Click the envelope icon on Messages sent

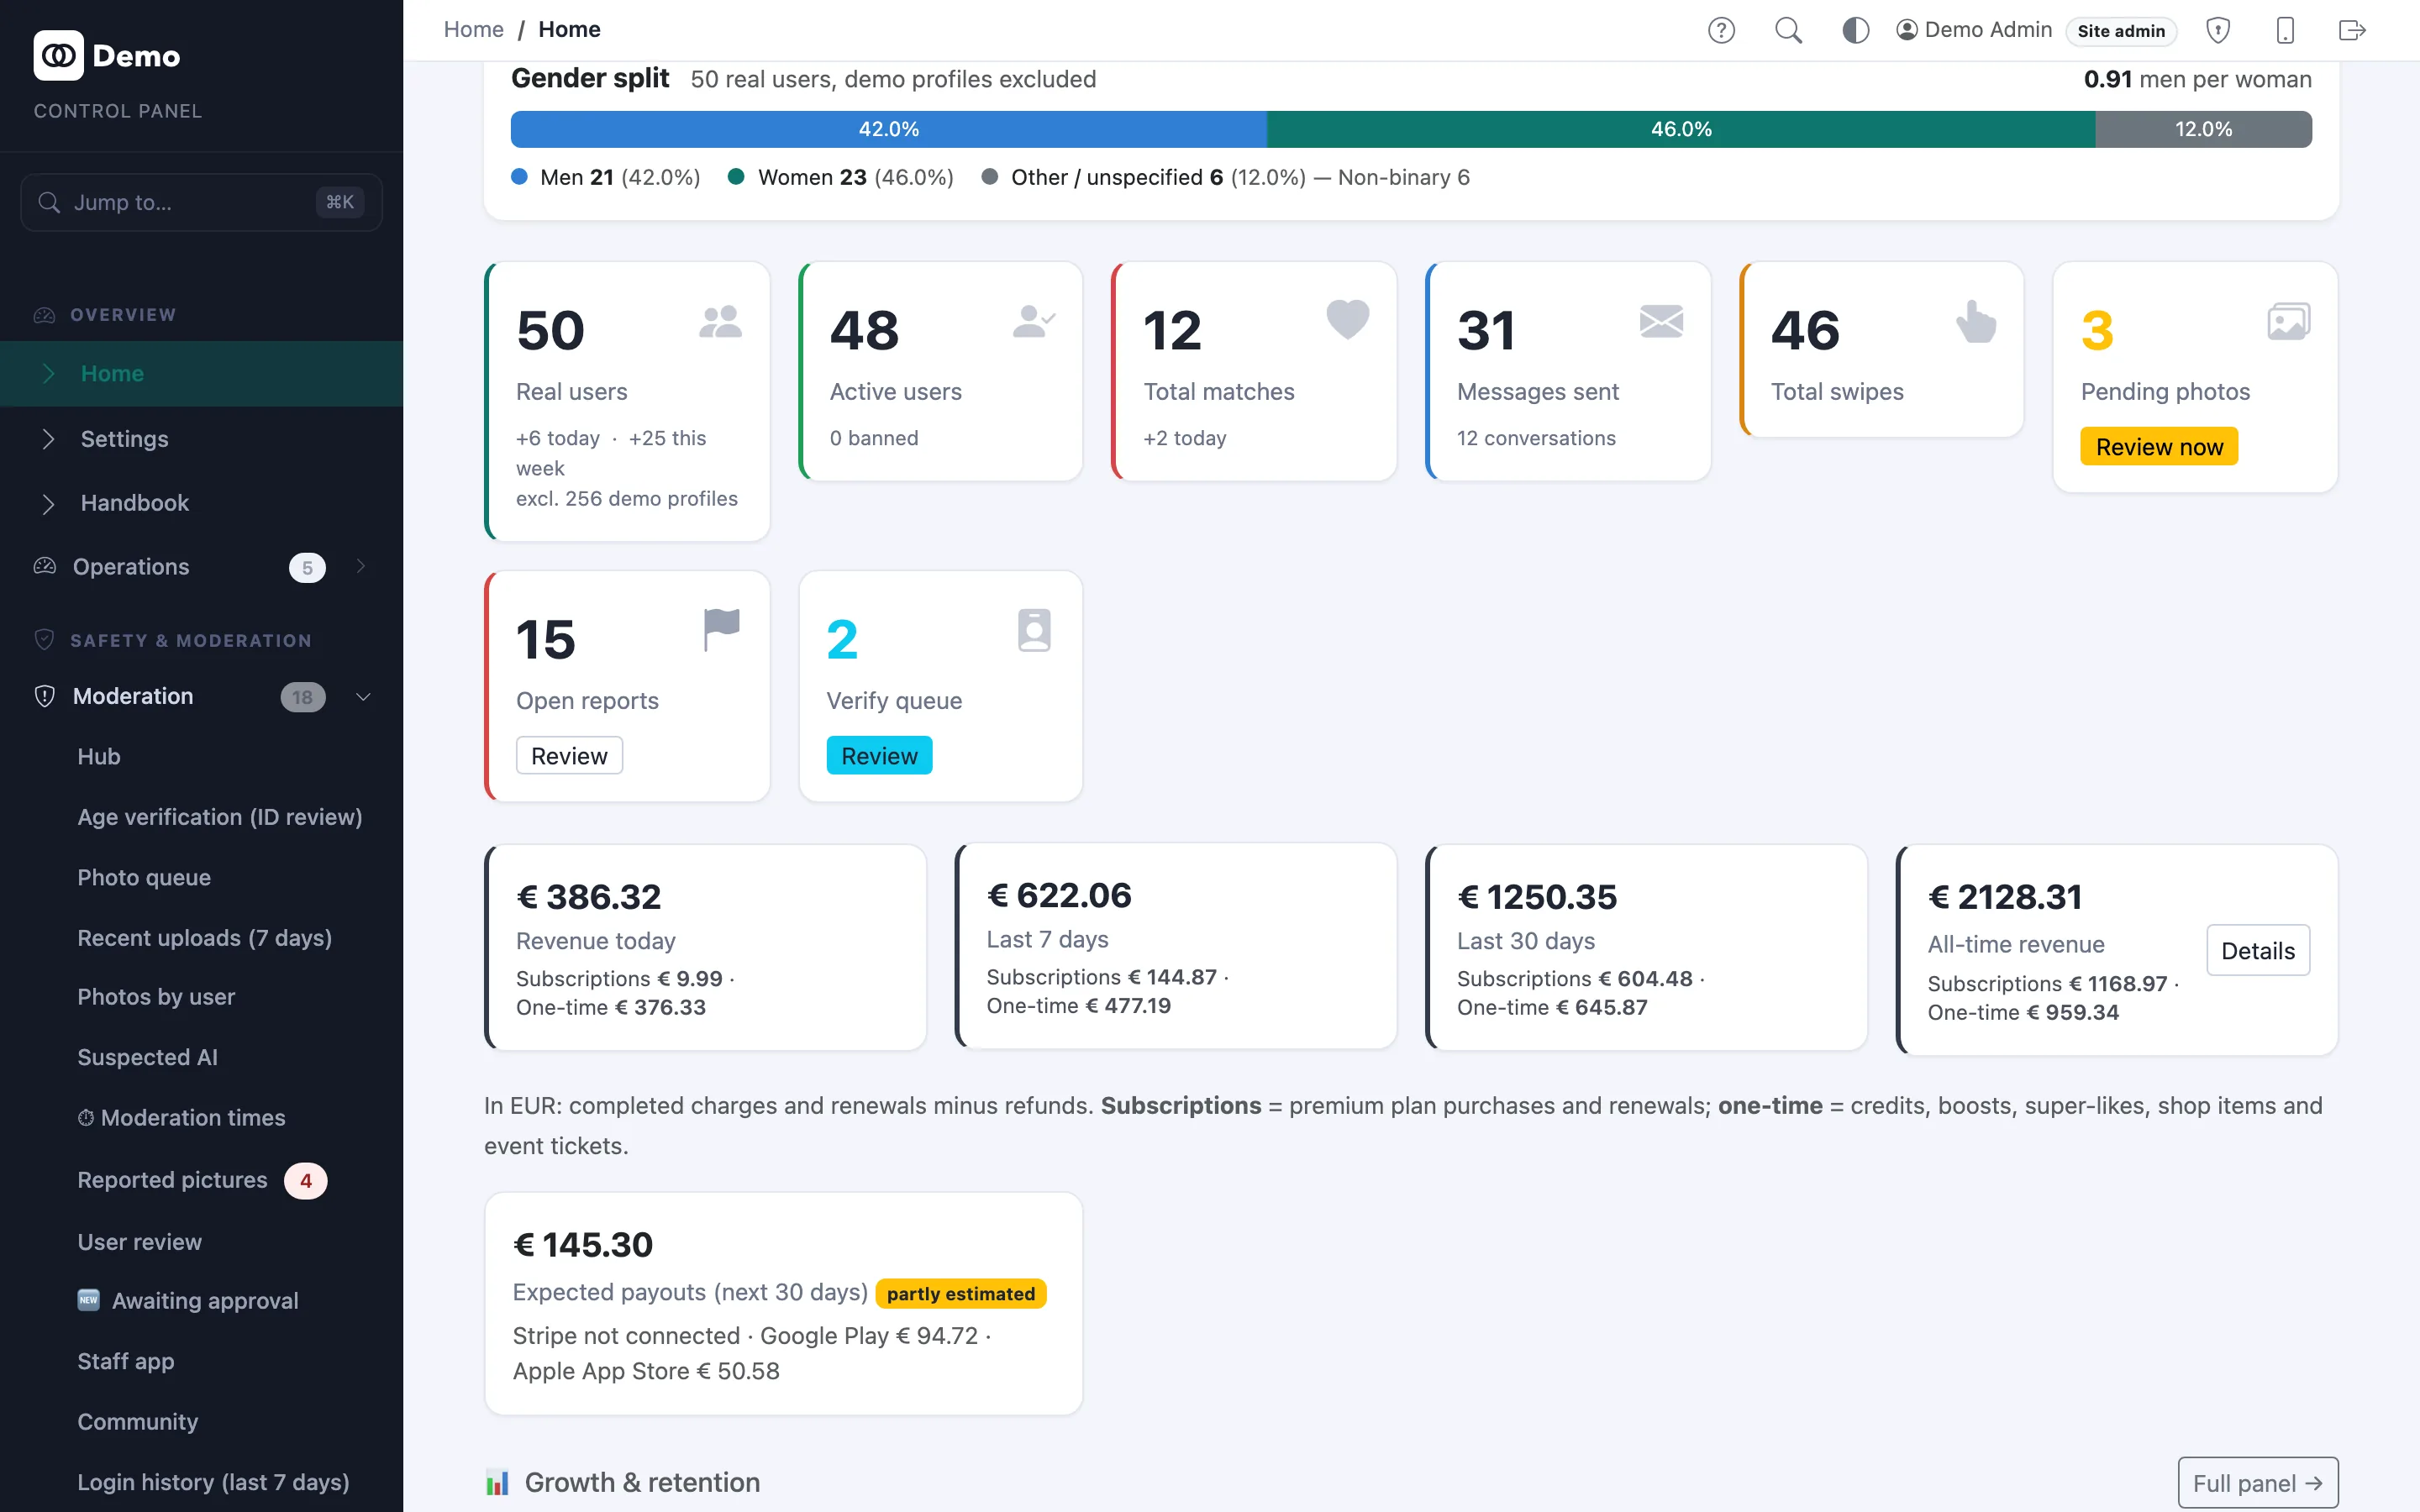tap(1661, 322)
